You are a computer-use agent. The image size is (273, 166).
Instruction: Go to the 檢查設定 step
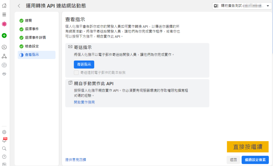click(32, 46)
